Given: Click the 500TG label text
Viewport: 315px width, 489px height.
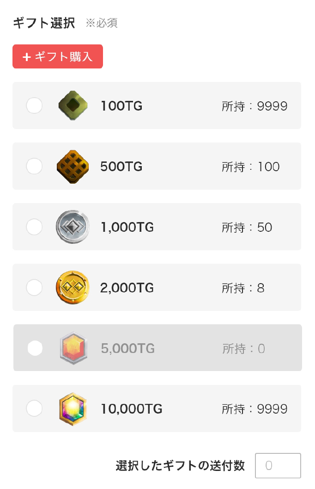Looking at the screenshot, I should (121, 167).
